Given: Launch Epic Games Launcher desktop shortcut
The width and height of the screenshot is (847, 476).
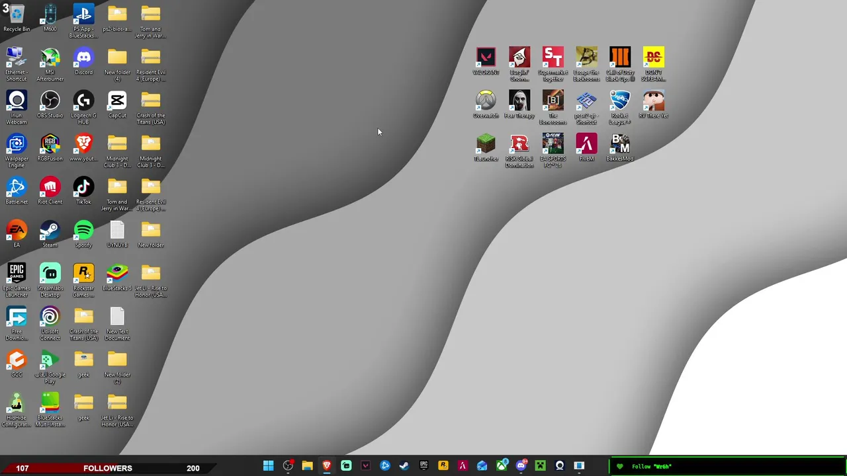Looking at the screenshot, I should pyautogui.click(x=17, y=280).
